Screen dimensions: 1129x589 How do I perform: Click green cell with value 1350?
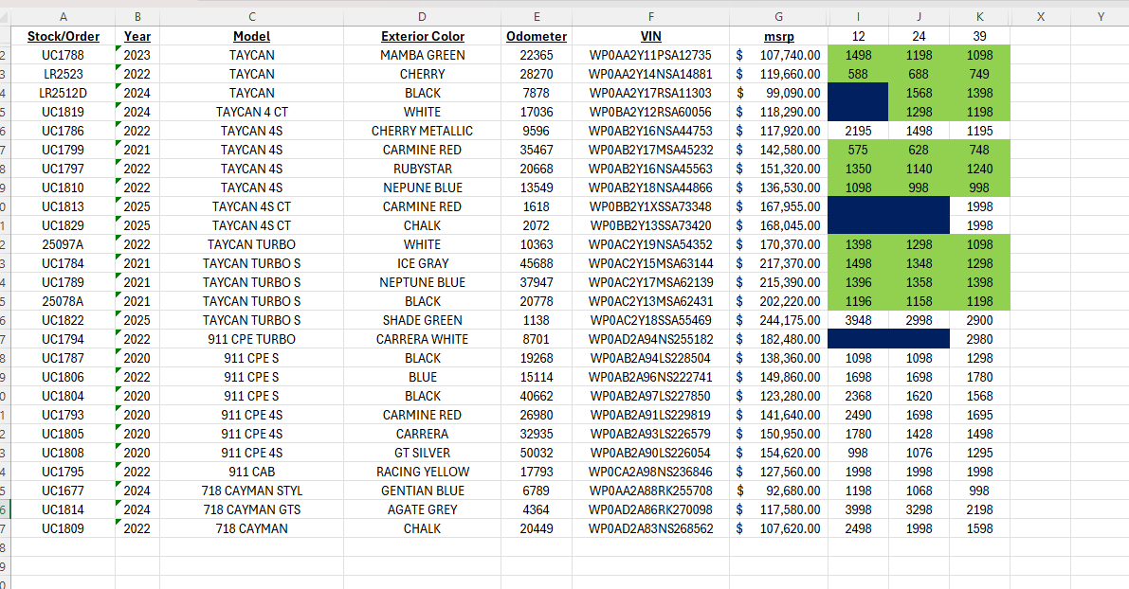click(x=858, y=169)
